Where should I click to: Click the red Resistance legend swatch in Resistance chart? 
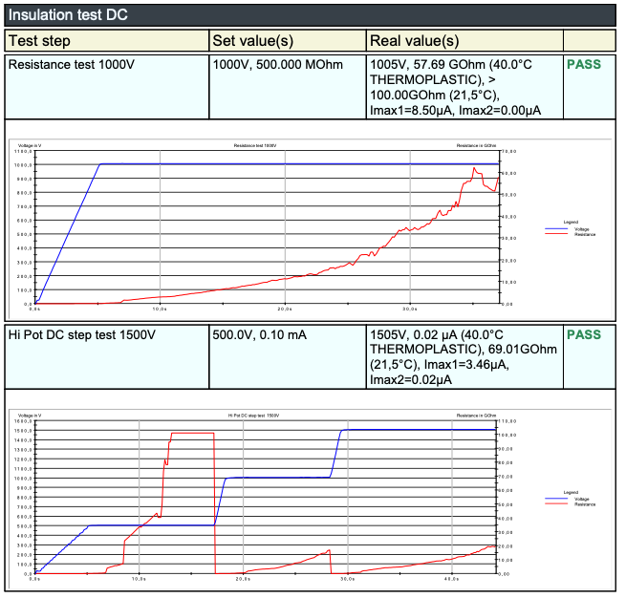[555, 234]
